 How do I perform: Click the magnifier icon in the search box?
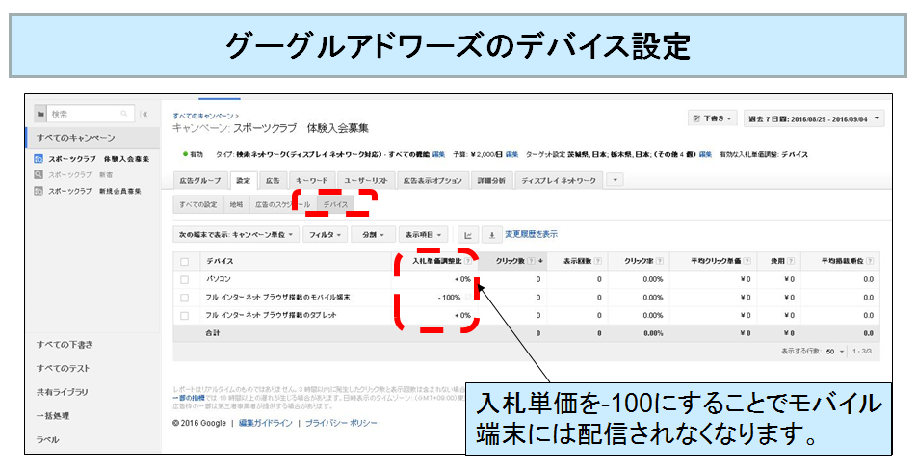[x=124, y=114]
